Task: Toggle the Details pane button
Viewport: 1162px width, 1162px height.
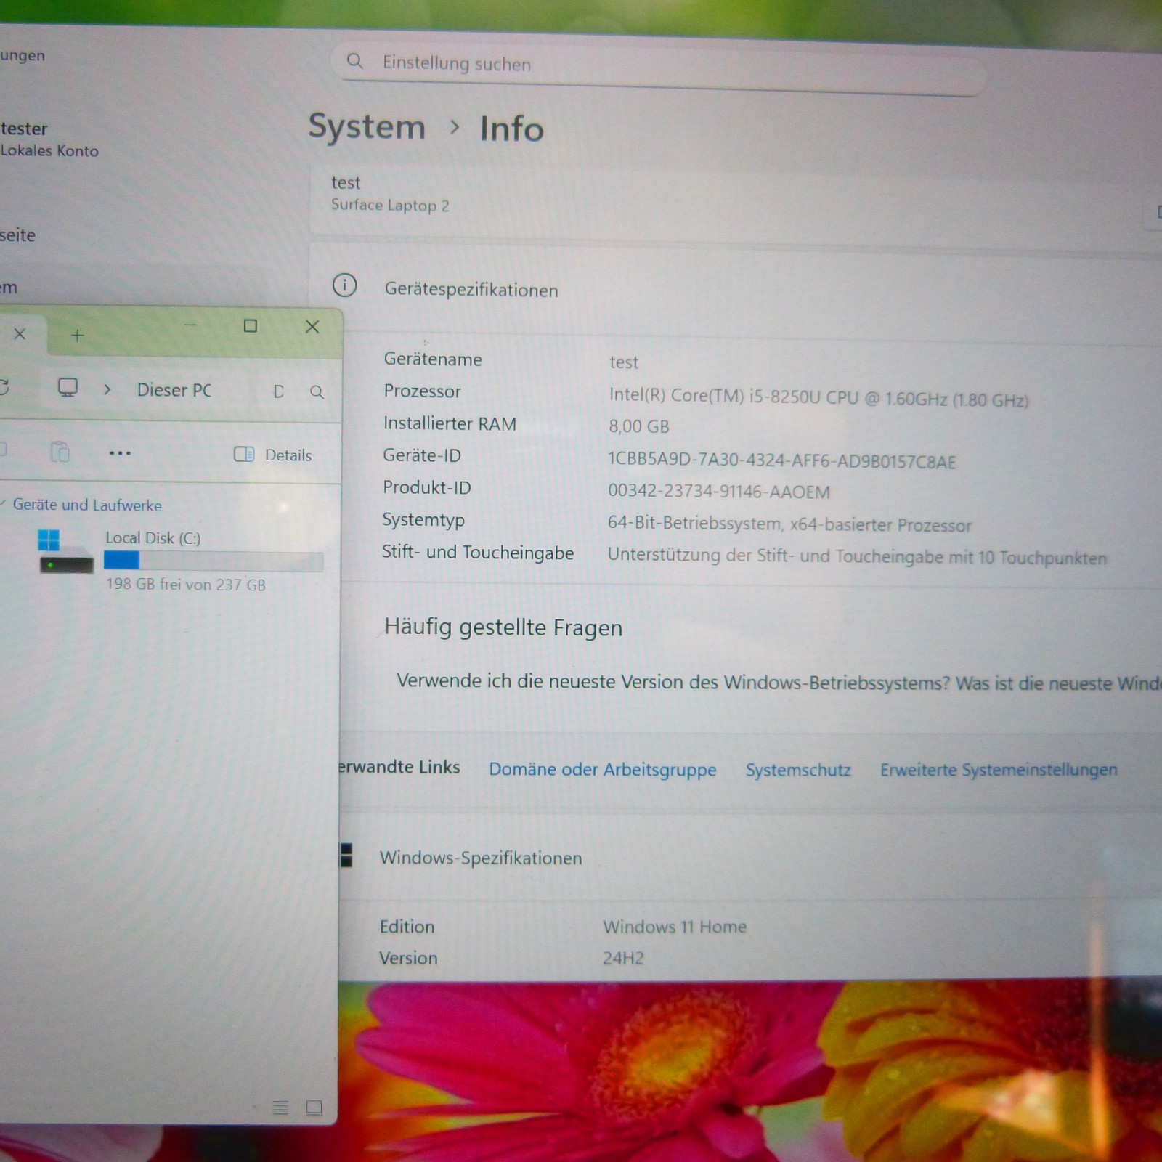Action: tap(272, 455)
